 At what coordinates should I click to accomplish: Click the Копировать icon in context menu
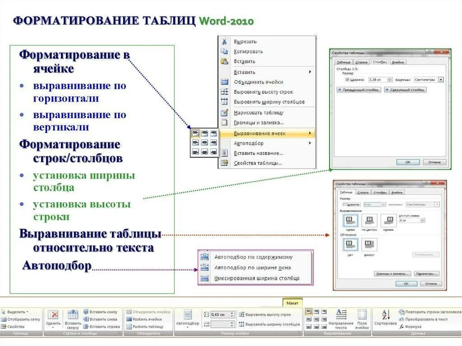(x=224, y=51)
